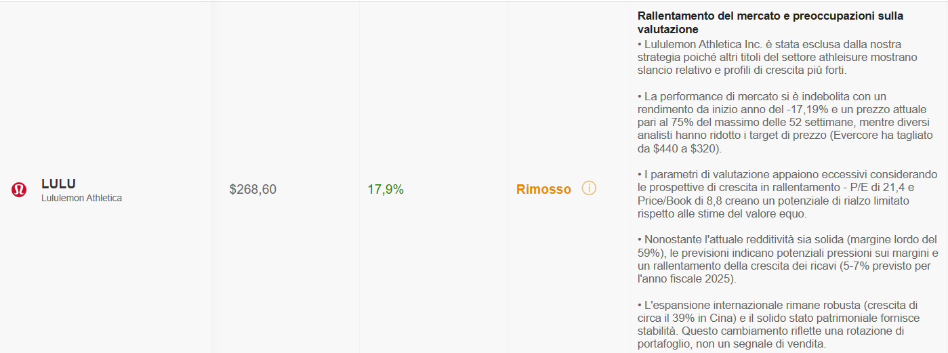Click the bullet about margine lordo del 59%
Screen dimensions: 948x353
pos(787,259)
